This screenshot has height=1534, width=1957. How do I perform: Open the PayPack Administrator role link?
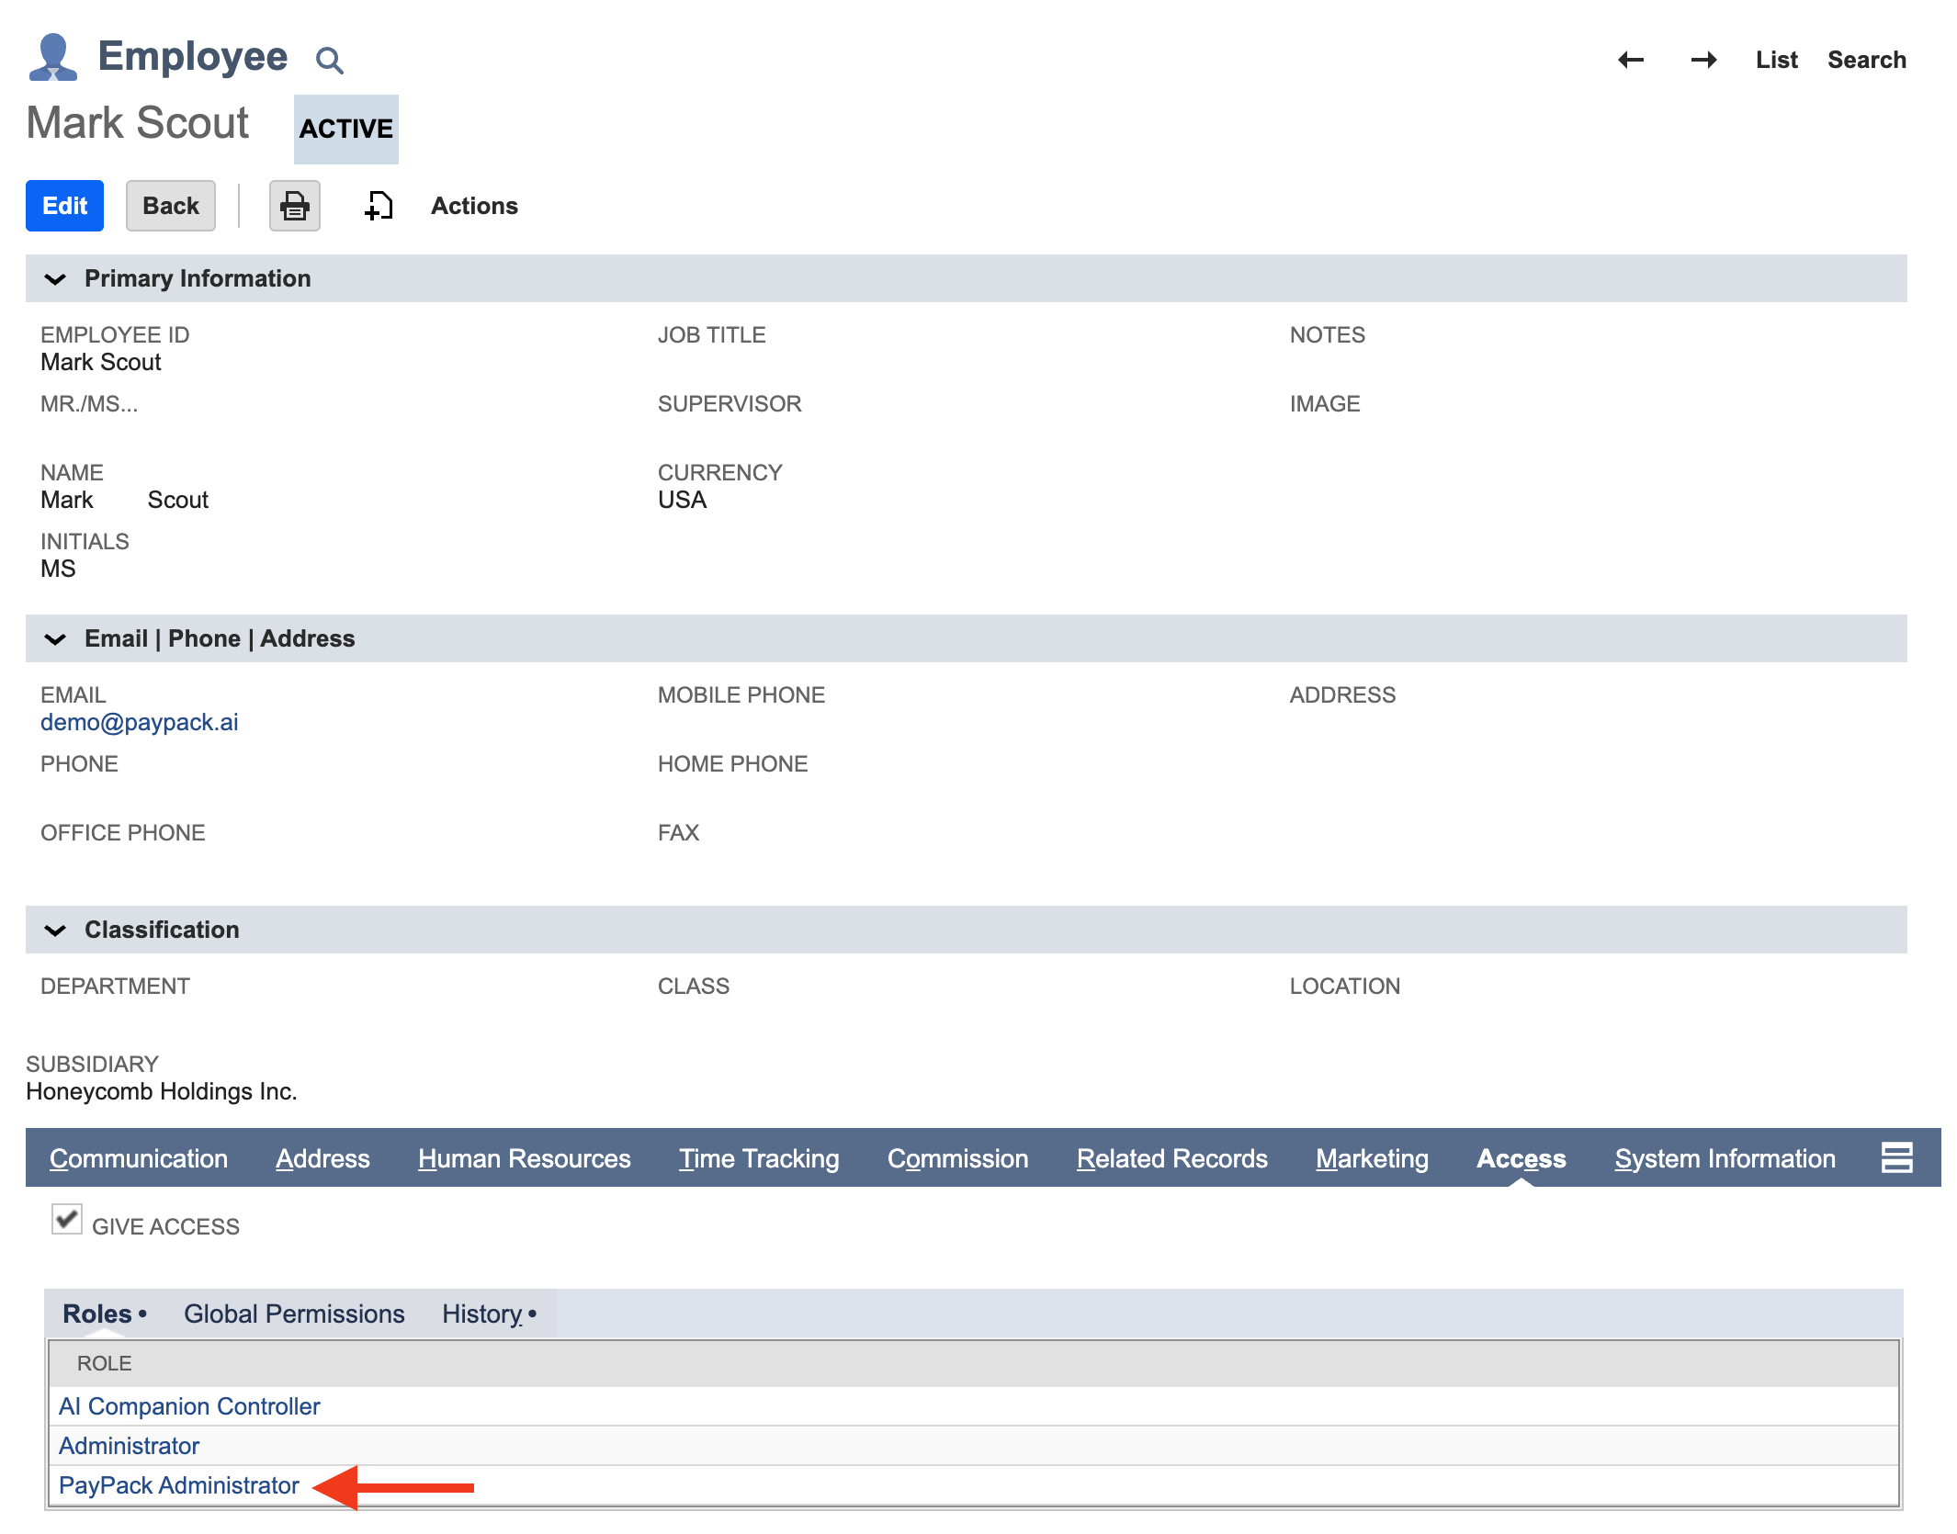[179, 1485]
